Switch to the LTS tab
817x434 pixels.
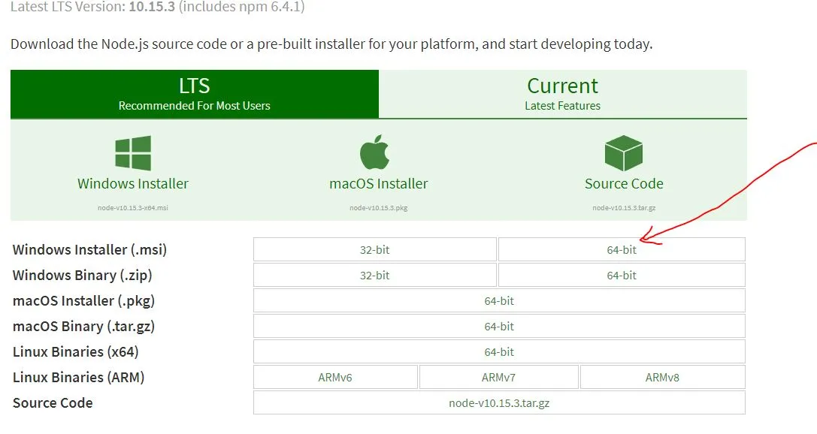[195, 94]
